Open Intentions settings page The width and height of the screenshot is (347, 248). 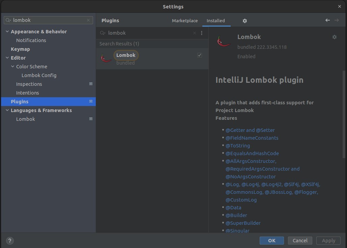[x=27, y=93]
